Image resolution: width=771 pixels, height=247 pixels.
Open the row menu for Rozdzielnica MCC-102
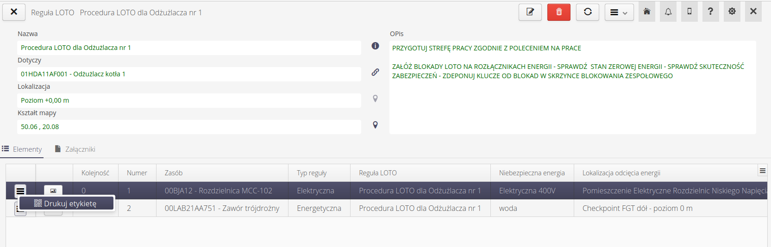point(20,191)
